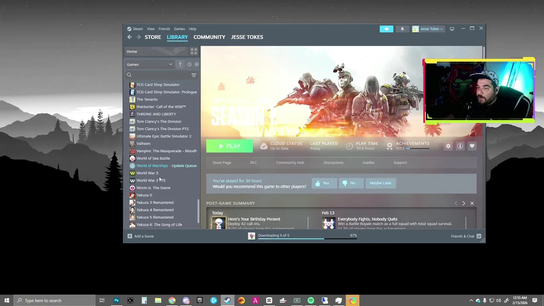This screenshot has height=306, width=544.
Task: Open the Community Hub link
Action: click(x=290, y=163)
